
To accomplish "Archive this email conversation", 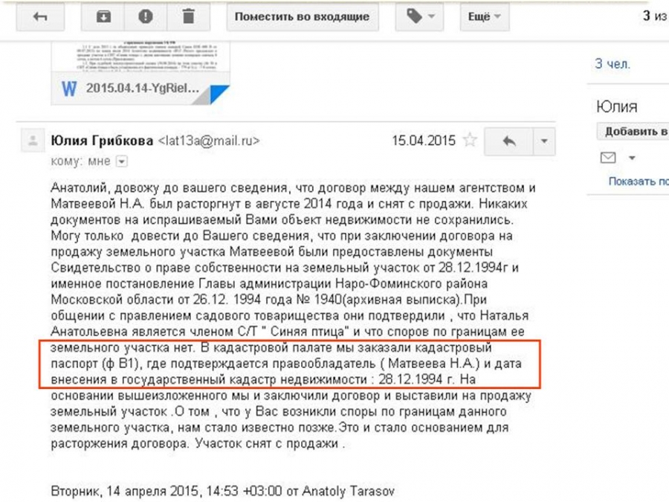I will click(x=104, y=17).
